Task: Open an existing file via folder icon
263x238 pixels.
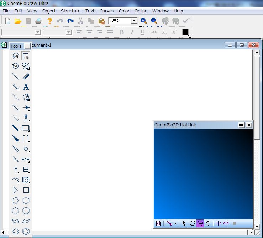Action: coord(18,21)
